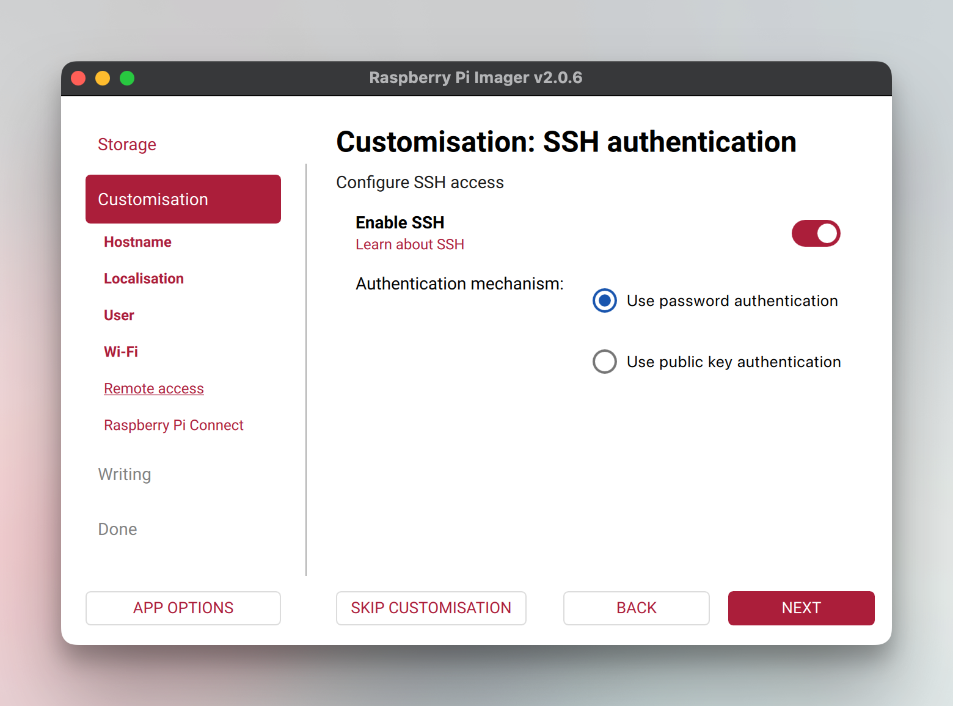
Task: Toggle the Enable SSH switch off
Action: 816,233
